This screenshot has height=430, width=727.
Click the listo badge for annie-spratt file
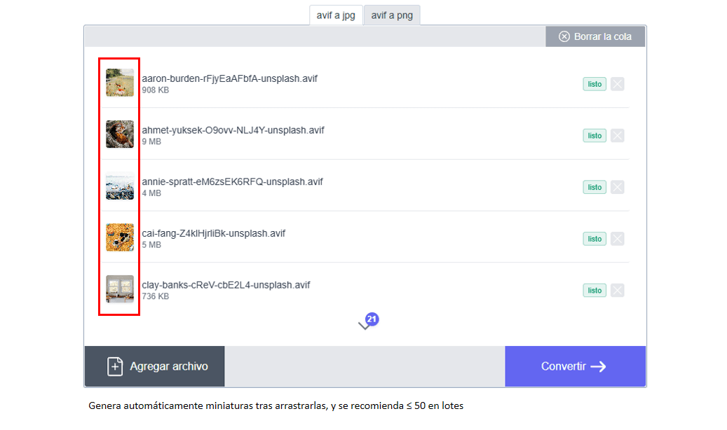click(x=594, y=187)
